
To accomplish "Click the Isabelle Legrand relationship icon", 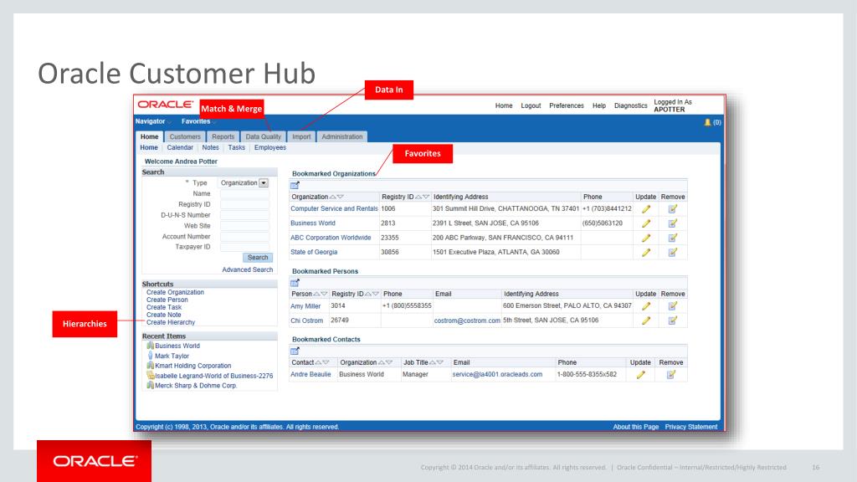I will (151, 375).
